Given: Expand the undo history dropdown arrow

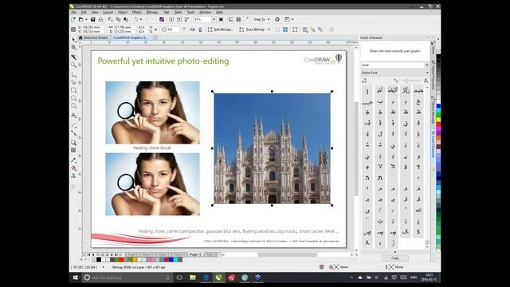Looking at the screenshot, I should 141,19.
